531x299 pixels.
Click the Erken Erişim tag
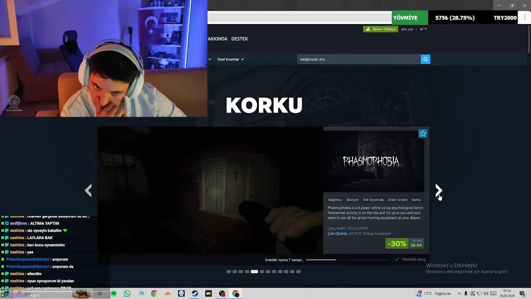point(398,200)
